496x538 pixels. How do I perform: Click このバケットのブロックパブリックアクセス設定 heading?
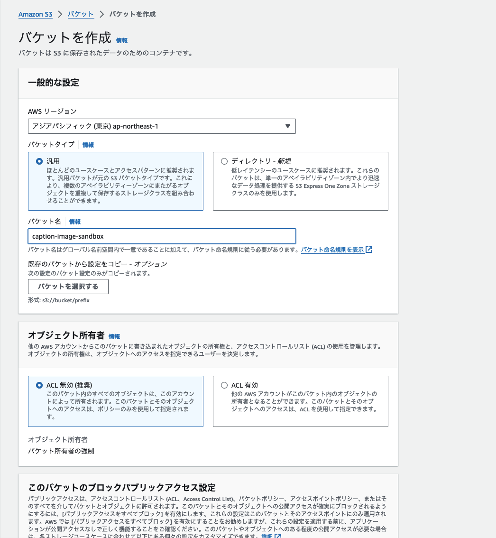122,488
